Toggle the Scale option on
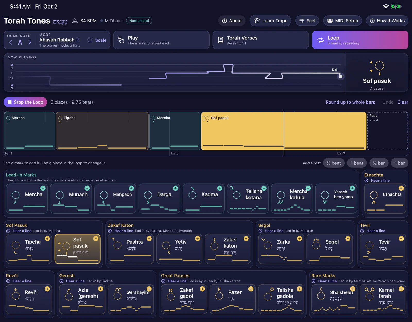 coord(97,40)
